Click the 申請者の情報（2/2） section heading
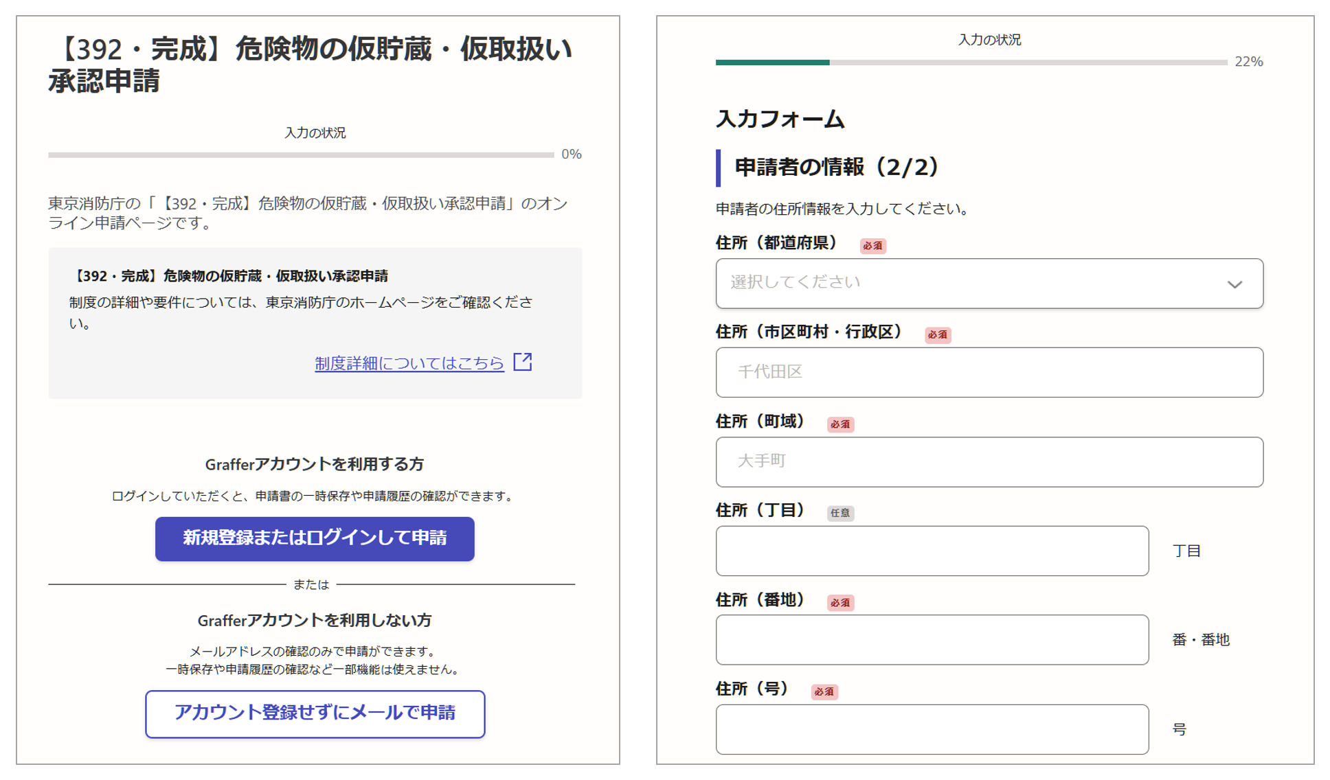This screenshot has width=1330, height=780. pos(836,168)
